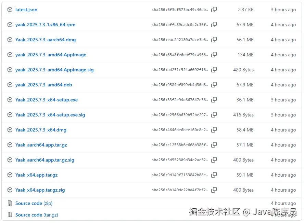Viewport: 304px width, 223px height.
Task: Click hash text sha256:5d552309d34e2ac52…
Action: (x=180, y=160)
